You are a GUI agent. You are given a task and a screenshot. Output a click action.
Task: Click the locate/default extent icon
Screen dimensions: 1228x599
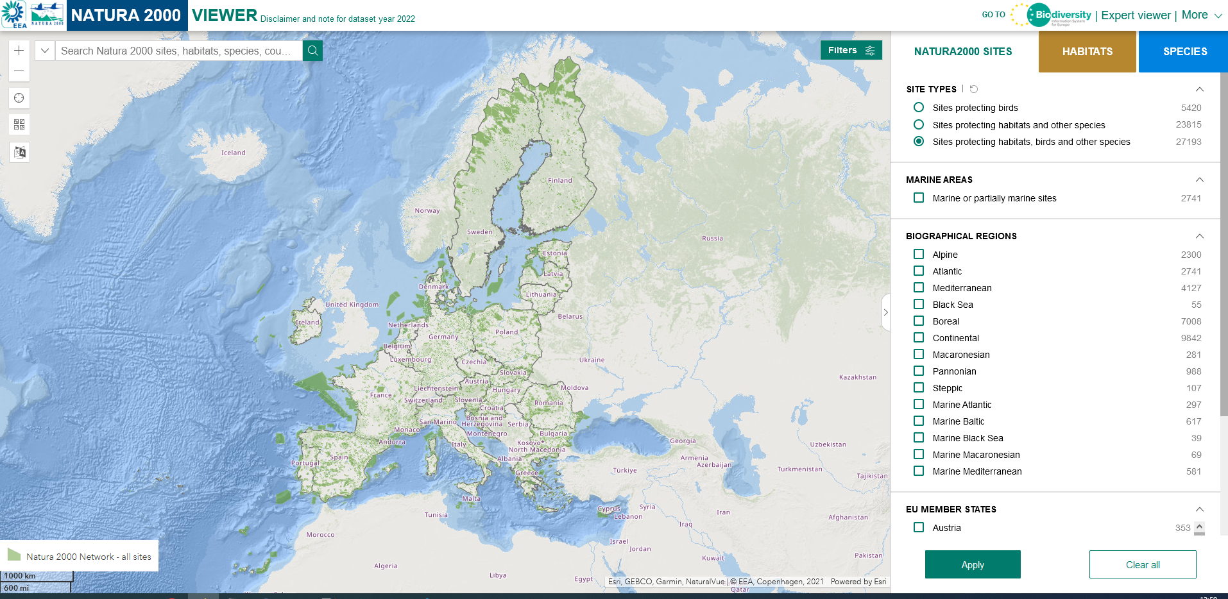point(19,98)
